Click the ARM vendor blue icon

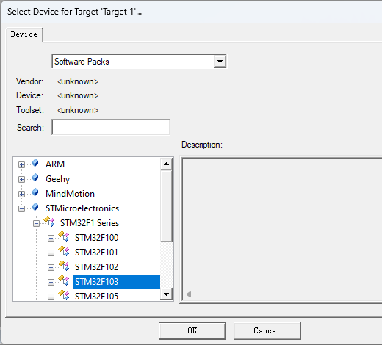35,163
